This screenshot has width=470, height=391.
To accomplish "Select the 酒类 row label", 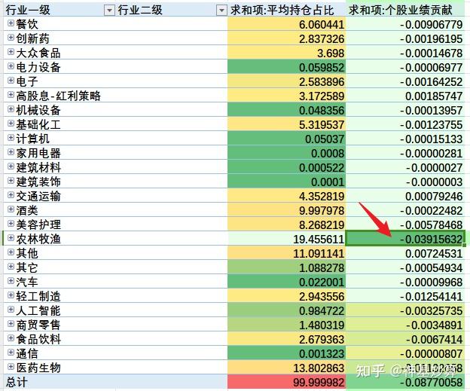I will [x=27, y=210].
